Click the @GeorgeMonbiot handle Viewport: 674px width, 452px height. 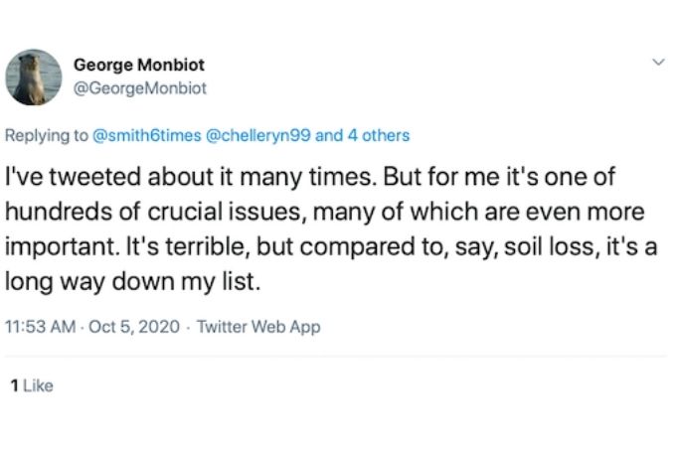[x=140, y=87]
